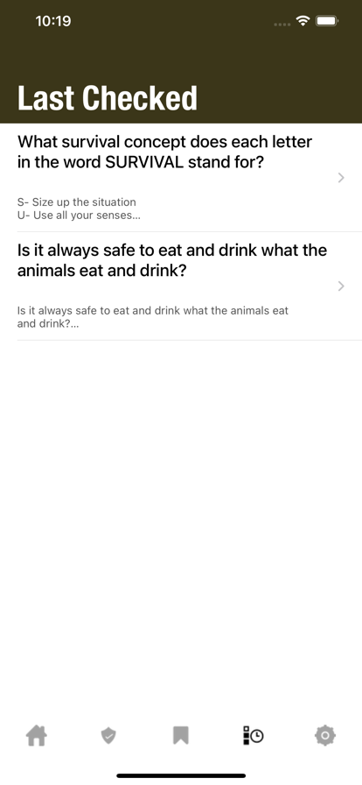Click the "Last Checked" page heading
362x785 pixels.
(108, 98)
